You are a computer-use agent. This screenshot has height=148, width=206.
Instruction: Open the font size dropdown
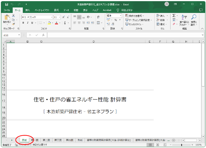59,17
